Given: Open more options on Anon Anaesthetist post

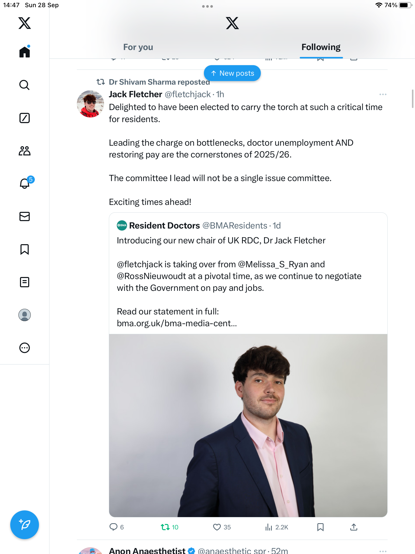Looking at the screenshot, I should click(383, 551).
